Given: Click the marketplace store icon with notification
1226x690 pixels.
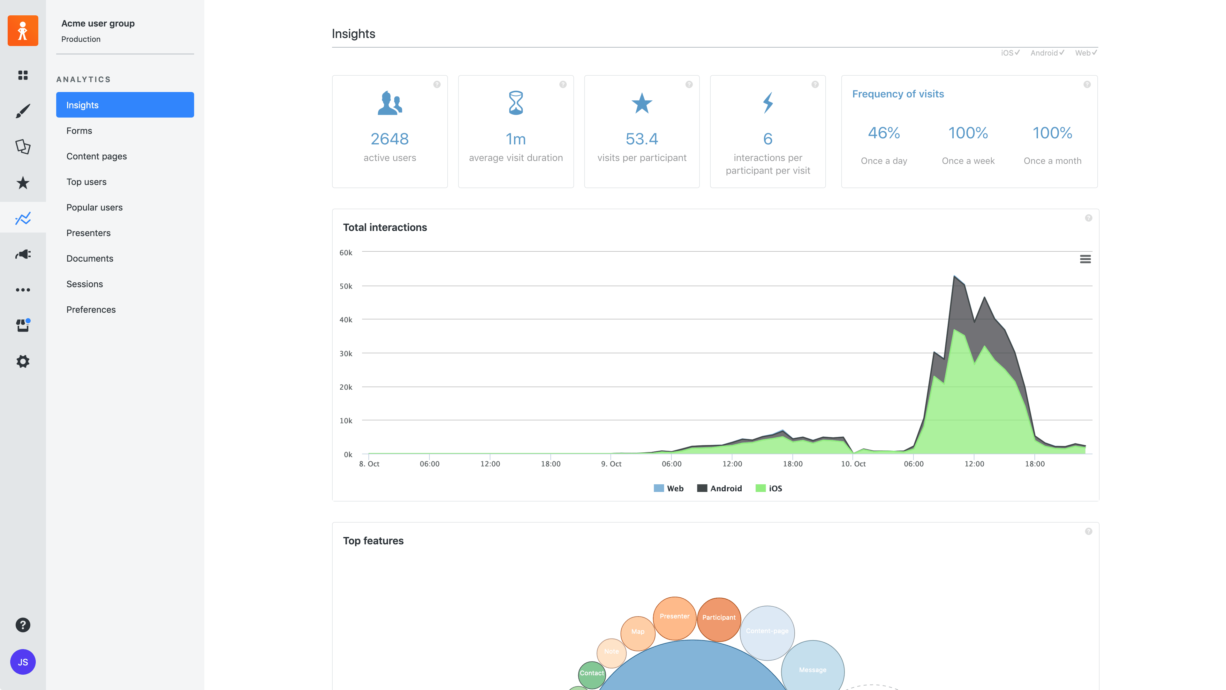Looking at the screenshot, I should (x=23, y=326).
